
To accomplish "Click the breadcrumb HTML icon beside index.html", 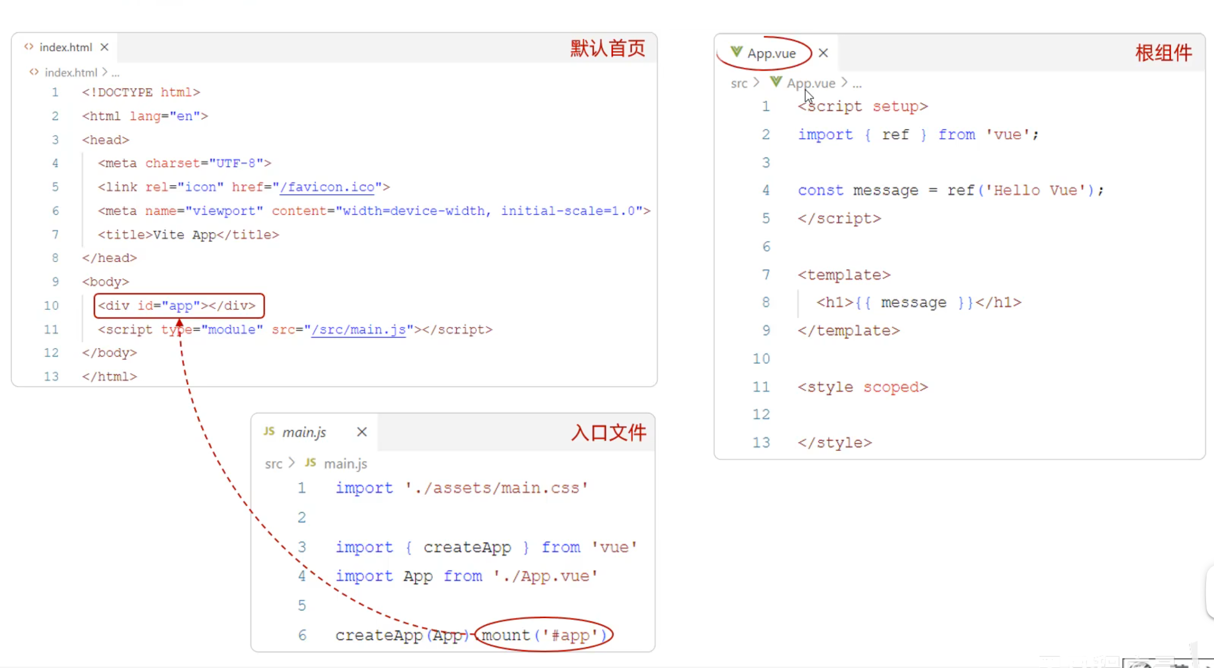I will 34,72.
